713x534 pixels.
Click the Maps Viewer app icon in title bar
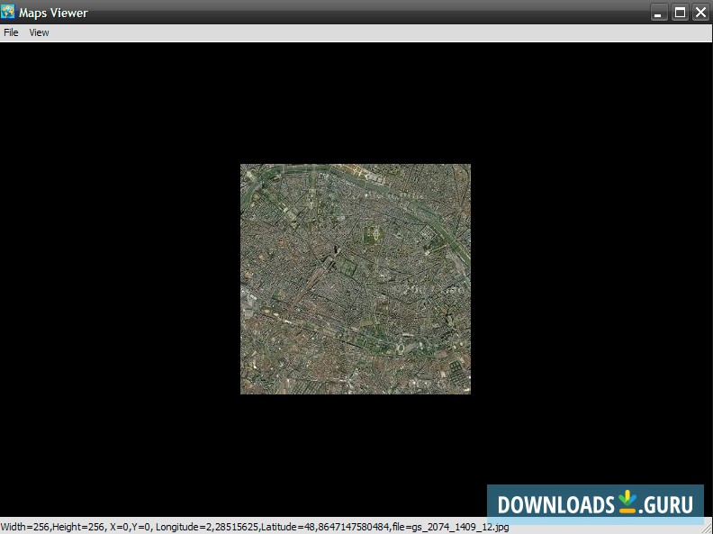(8, 12)
